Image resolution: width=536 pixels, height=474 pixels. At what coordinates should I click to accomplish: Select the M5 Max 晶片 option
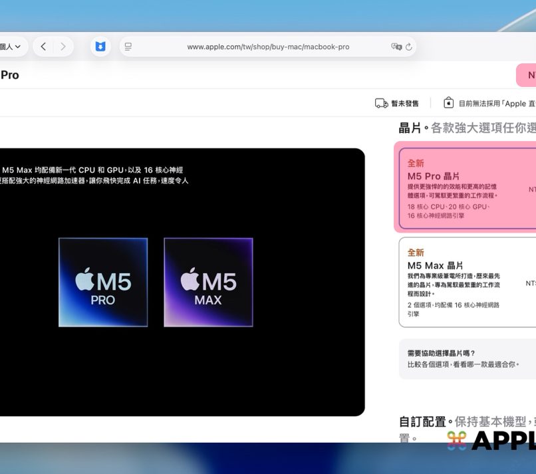pyautogui.click(x=466, y=282)
